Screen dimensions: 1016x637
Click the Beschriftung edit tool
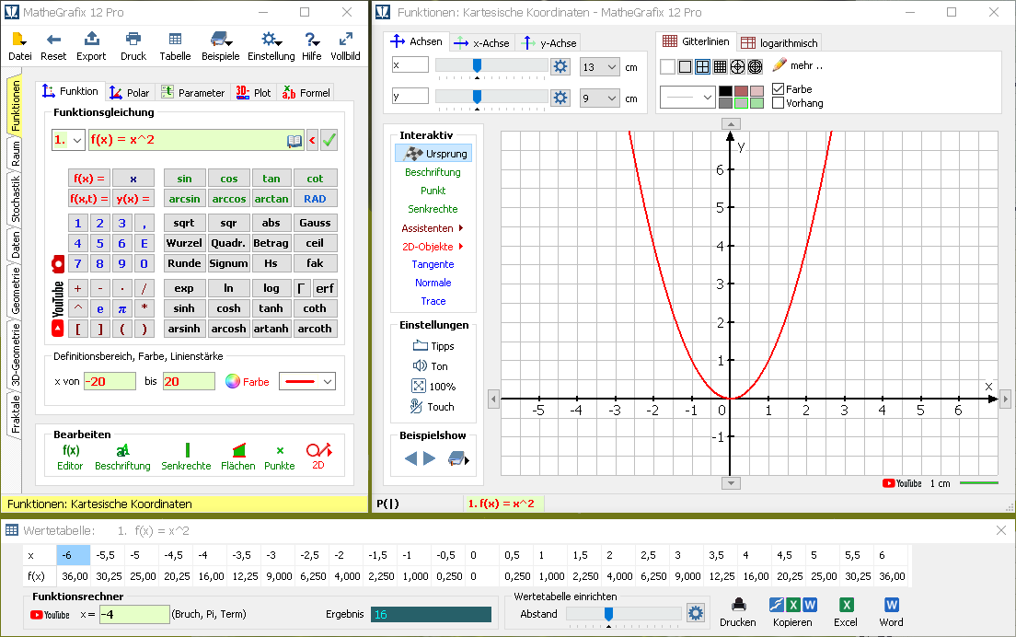point(122,457)
